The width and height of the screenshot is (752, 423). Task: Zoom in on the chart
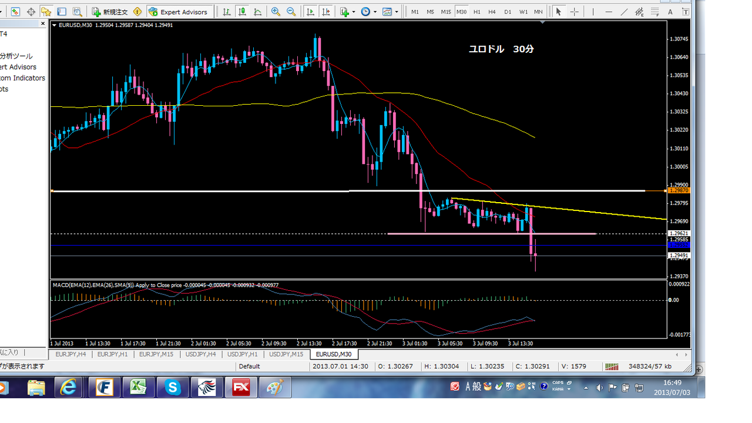click(x=276, y=12)
